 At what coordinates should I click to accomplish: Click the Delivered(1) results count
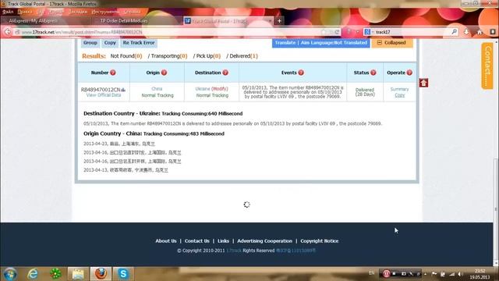point(243,56)
